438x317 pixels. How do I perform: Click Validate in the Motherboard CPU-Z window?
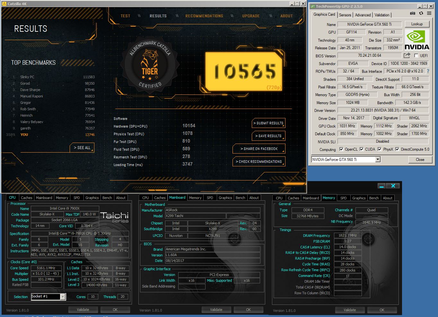pos(216,310)
